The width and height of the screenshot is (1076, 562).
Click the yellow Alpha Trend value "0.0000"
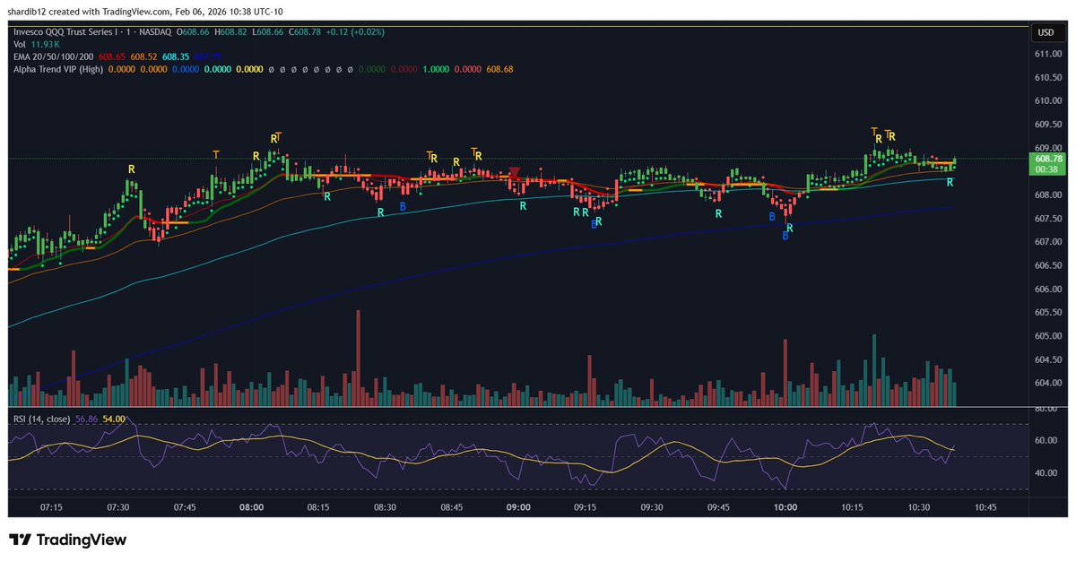tap(249, 69)
